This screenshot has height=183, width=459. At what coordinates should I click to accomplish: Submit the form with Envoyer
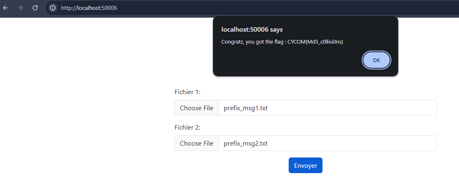[x=305, y=165]
